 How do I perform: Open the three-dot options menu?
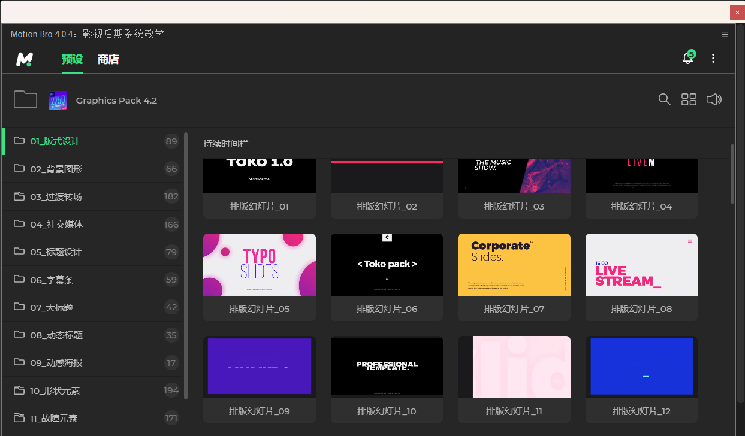click(x=713, y=59)
